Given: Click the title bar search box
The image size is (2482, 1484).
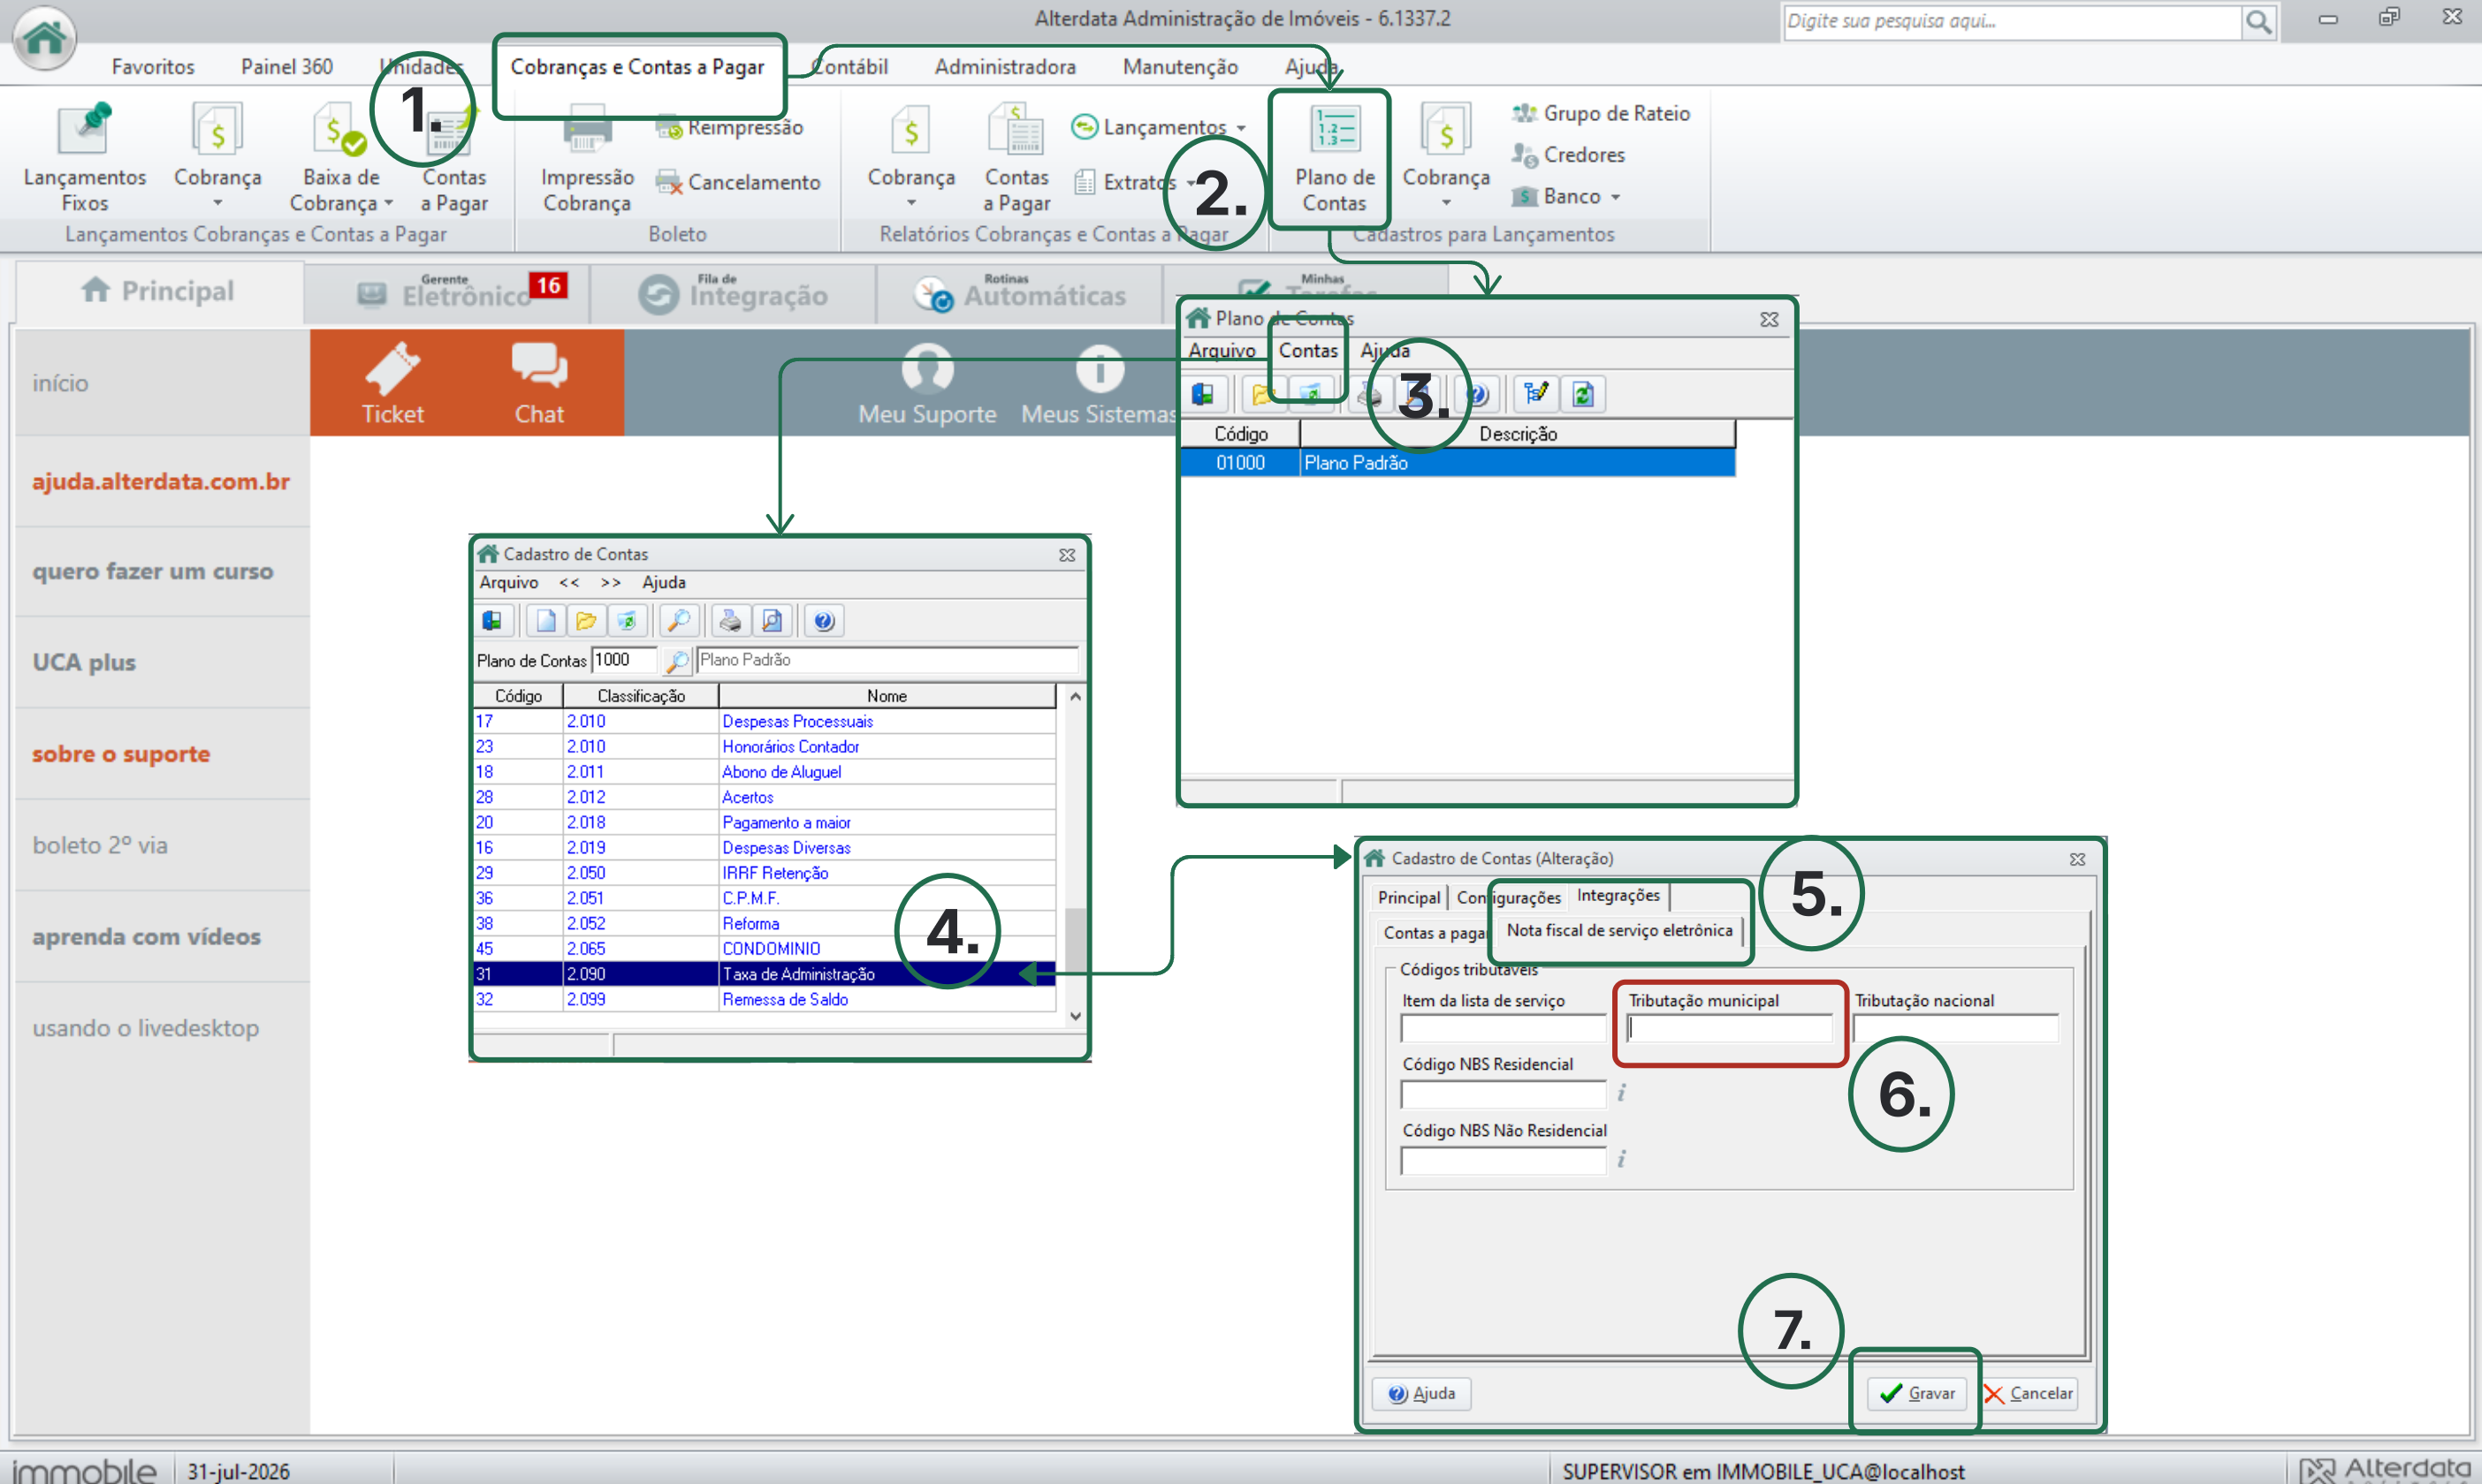Looking at the screenshot, I should click(x=2011, y=21).
